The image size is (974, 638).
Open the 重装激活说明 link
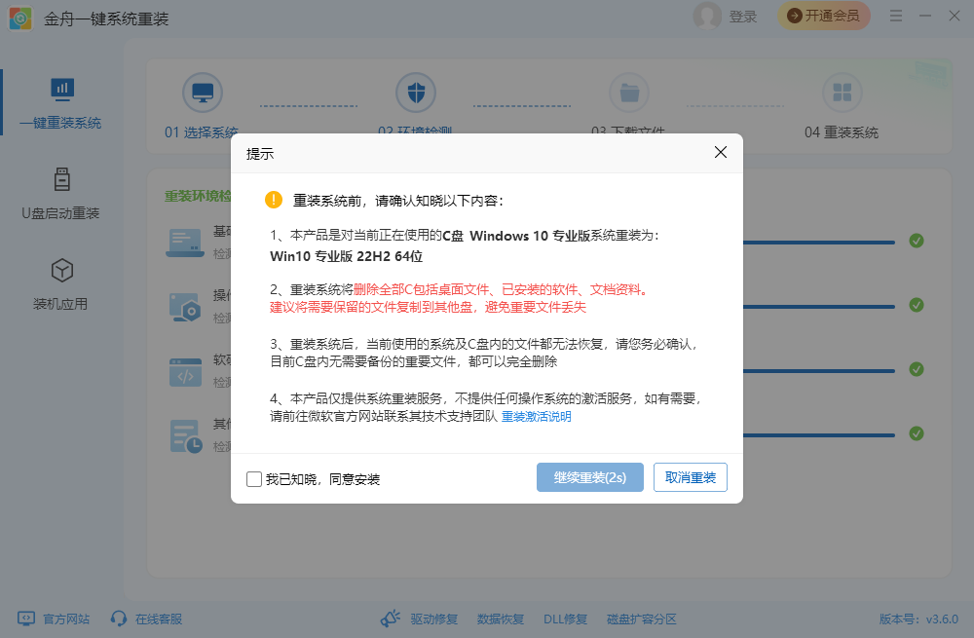click(x=536, y=416)
